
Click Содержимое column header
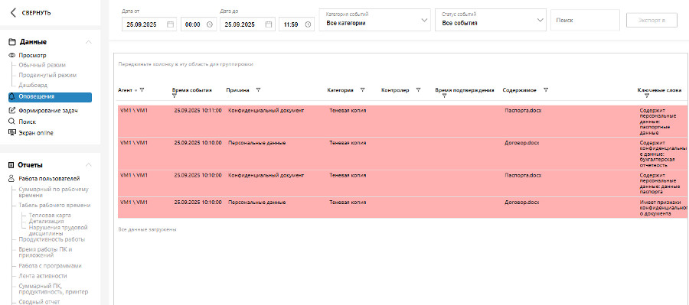point(519,90)
